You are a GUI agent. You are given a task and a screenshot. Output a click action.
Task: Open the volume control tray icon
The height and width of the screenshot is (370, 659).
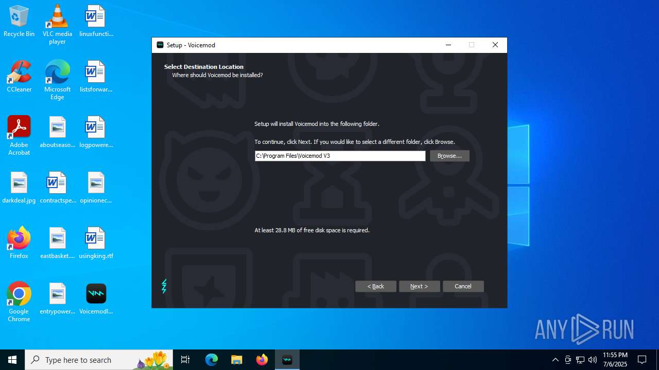(593, 360)
